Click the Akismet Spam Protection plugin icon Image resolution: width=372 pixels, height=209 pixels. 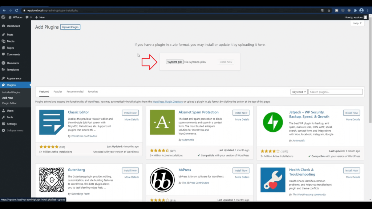(162, 122)
